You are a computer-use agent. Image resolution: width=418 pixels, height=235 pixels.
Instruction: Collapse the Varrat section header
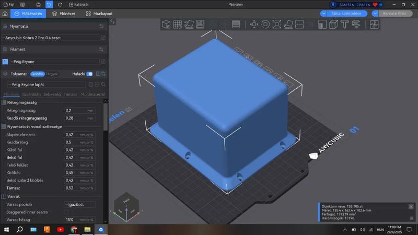pos(14,196)
